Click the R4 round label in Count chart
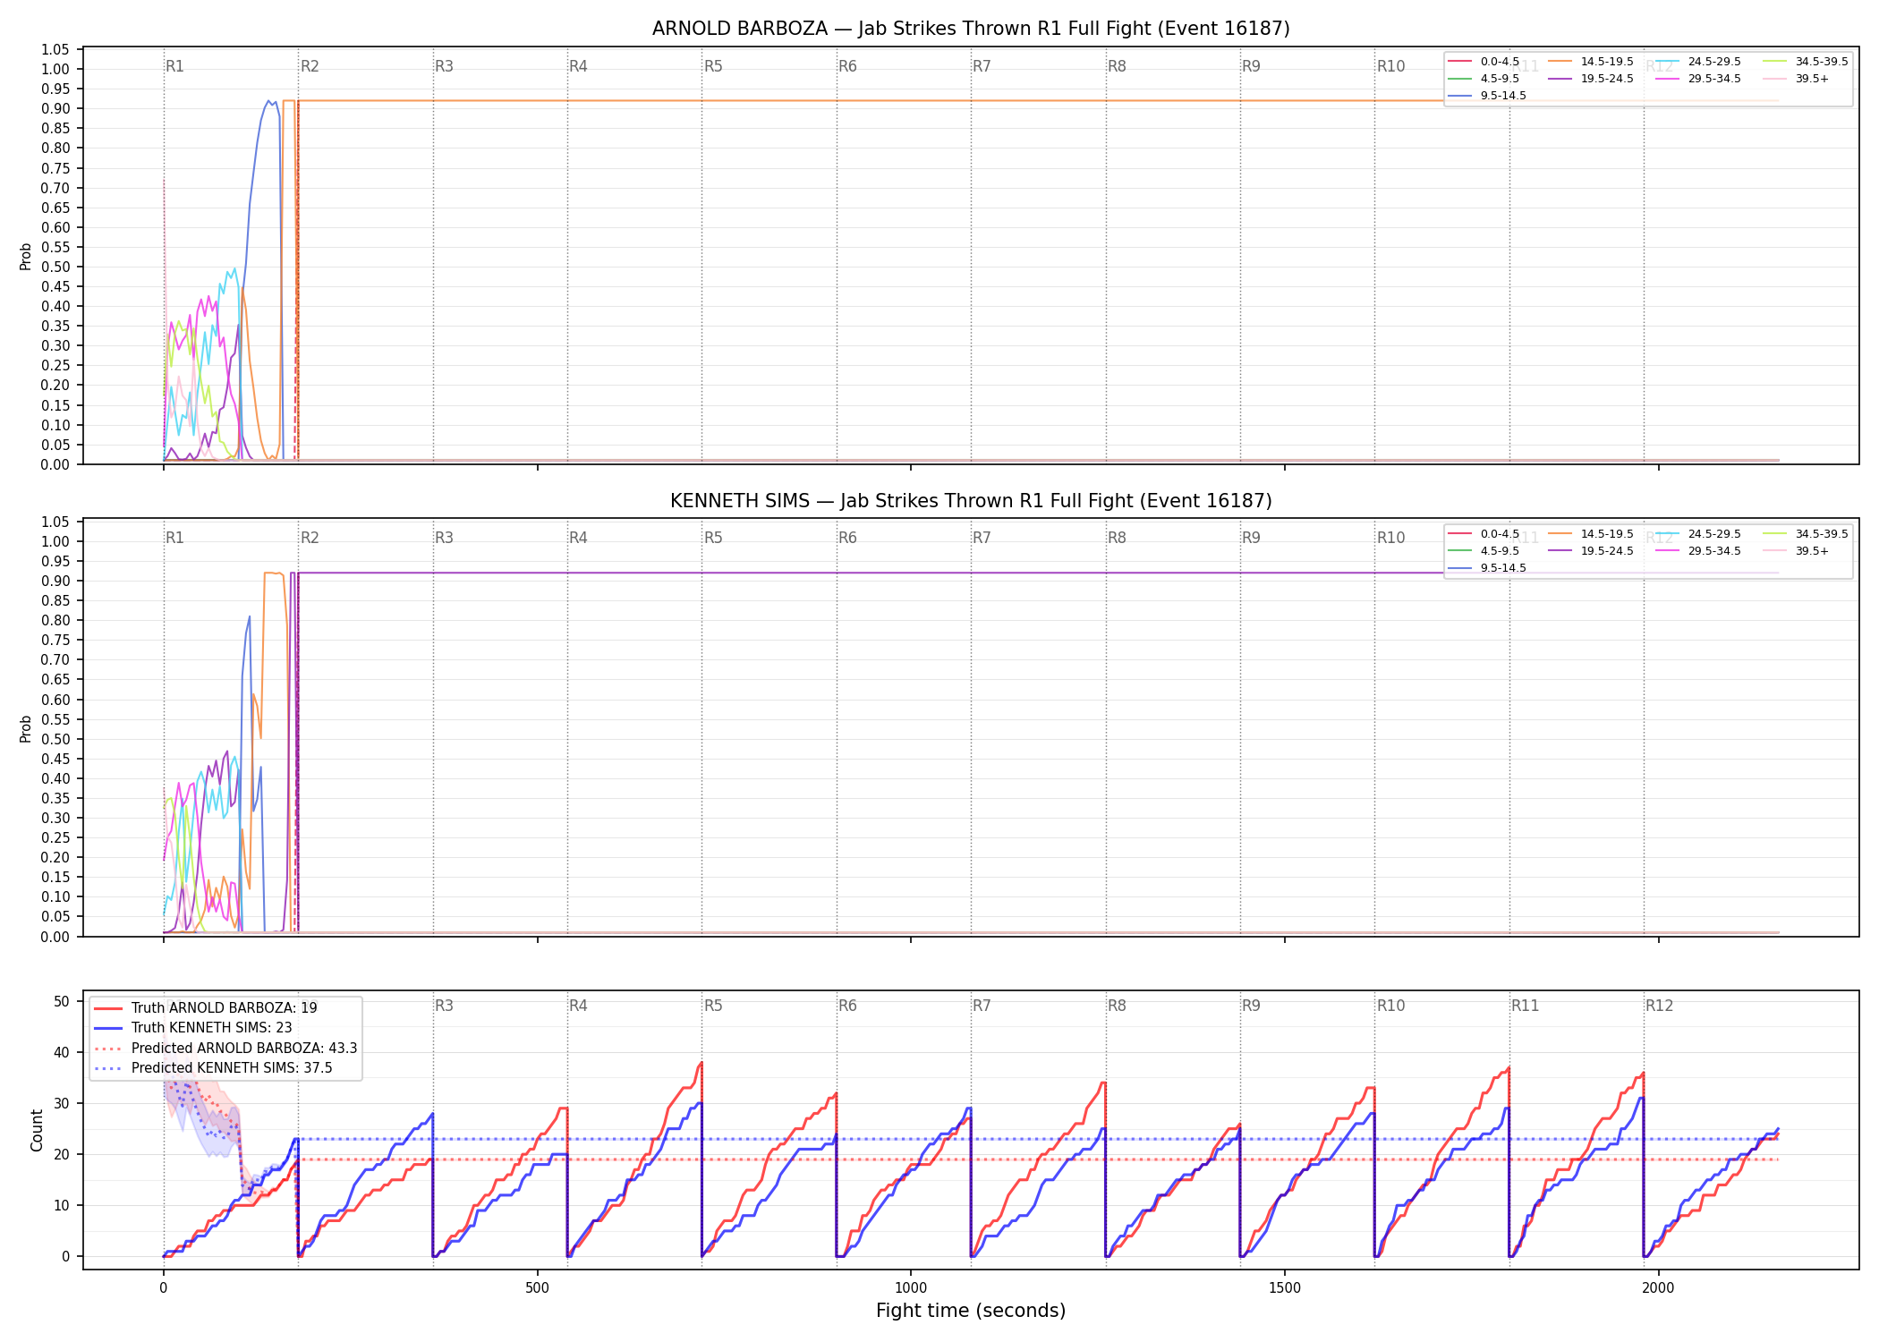The width and height of the screenshot is (1879, 1342). pos(578,1006)
